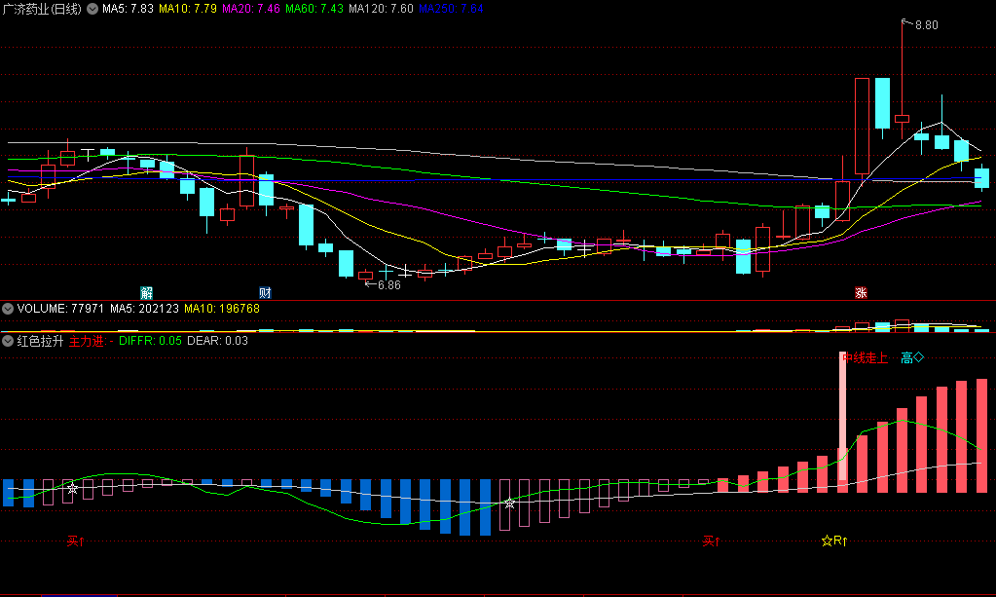The image size is (996, 597).
Task: Click the star marker after the blue bars
Action: [509, 504]
